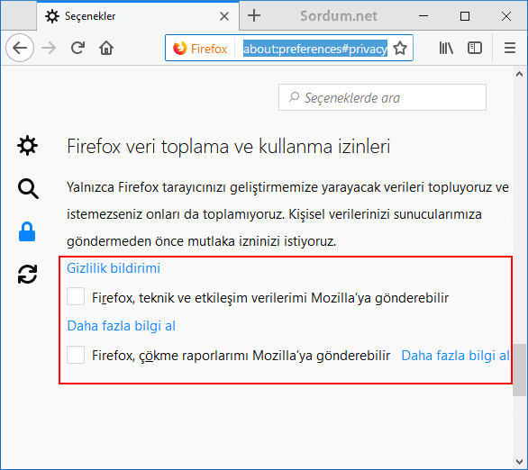Screen dimensions: 528x470
Task: Reload the current page
Action: click(x=77, y=48)
